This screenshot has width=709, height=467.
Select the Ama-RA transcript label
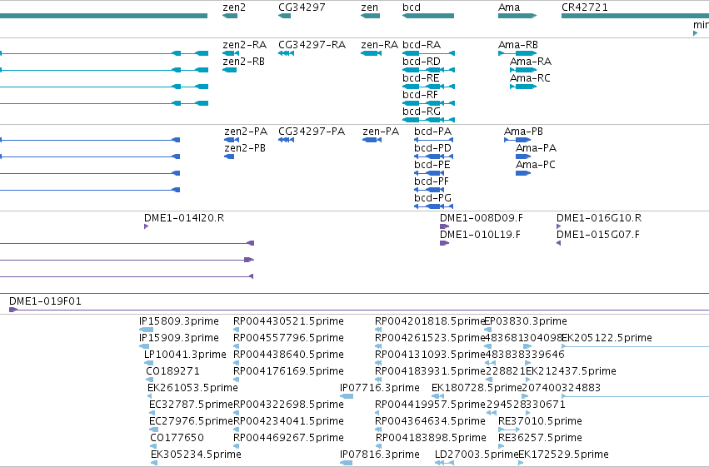click(x=531, y=62)
